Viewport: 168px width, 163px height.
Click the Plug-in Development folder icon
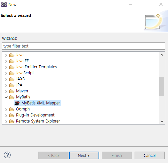pyautogui.click(x=12, y=115)
